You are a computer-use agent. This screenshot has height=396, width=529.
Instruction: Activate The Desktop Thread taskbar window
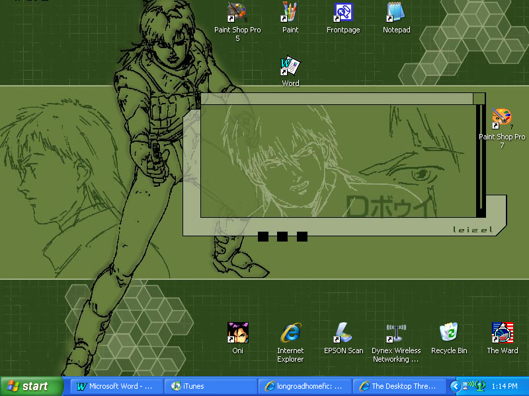pyautogui.click(x=399, y=386)
